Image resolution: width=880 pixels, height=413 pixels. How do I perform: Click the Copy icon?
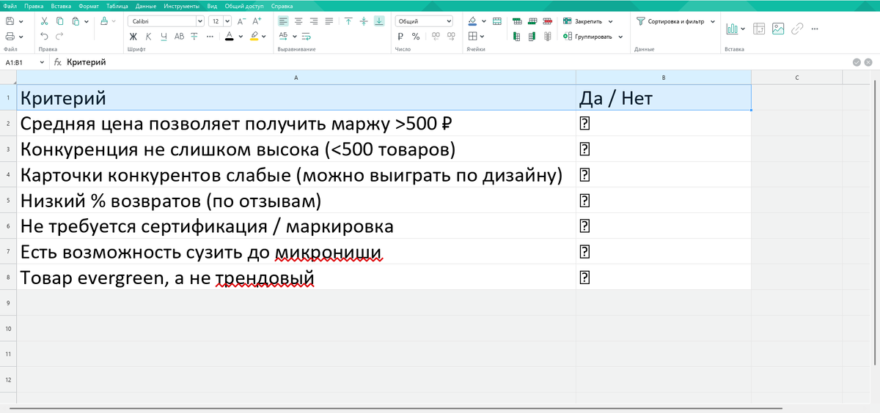point(59,21)
